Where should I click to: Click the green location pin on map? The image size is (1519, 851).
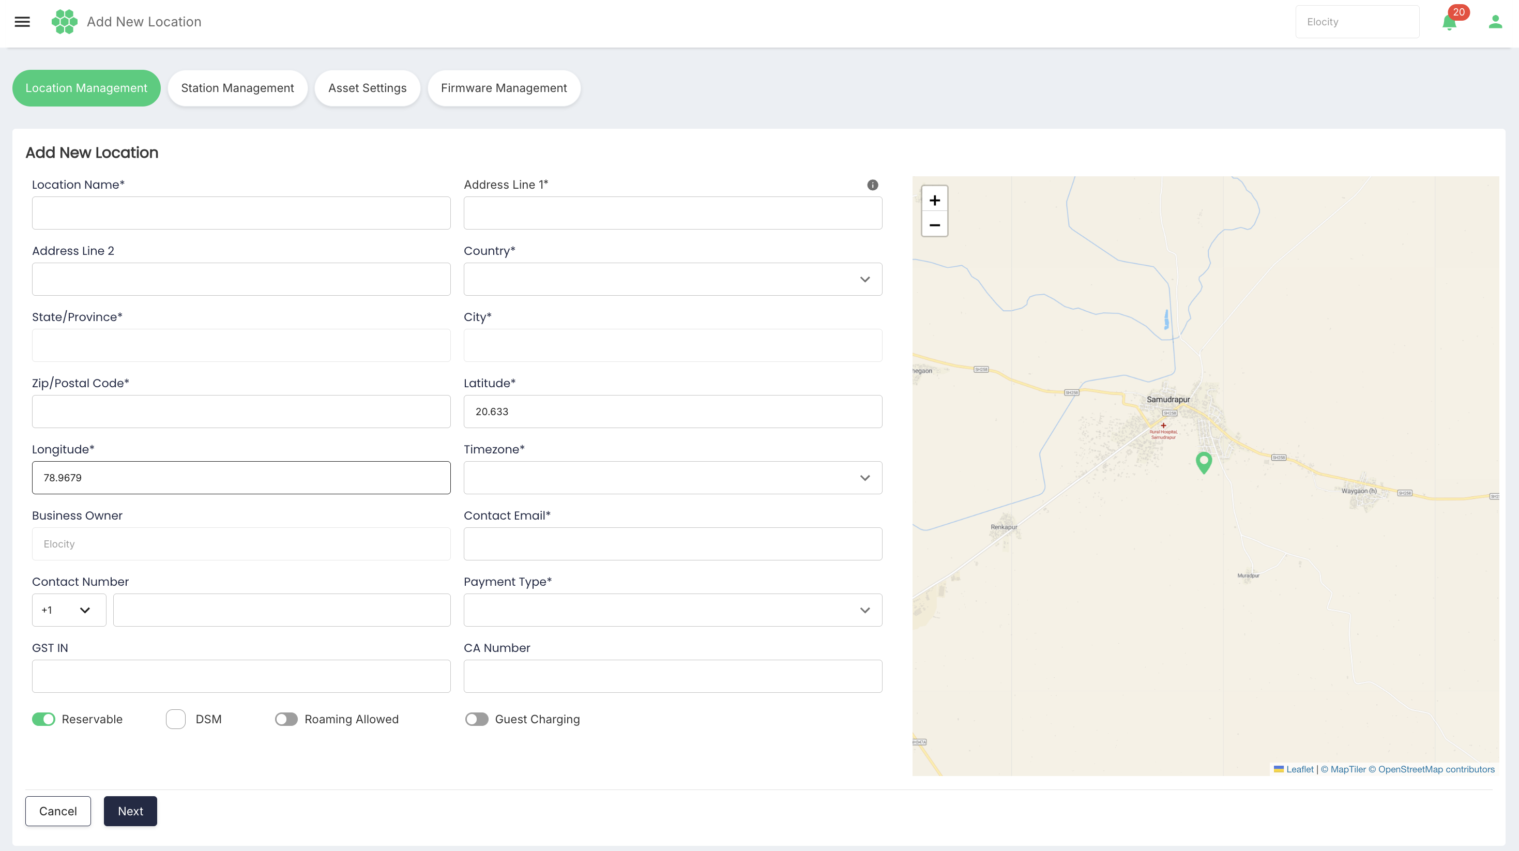click(x=1204, y=462)
